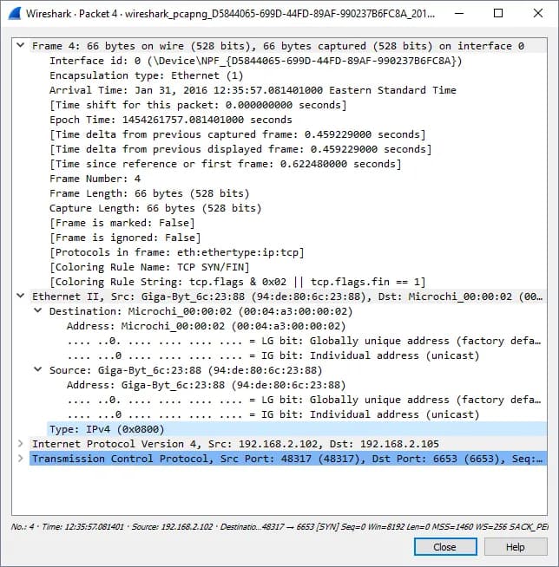
Task: Select Coloring Rule Name: TCP SYN/FIN row
Action: click(297, 267)
